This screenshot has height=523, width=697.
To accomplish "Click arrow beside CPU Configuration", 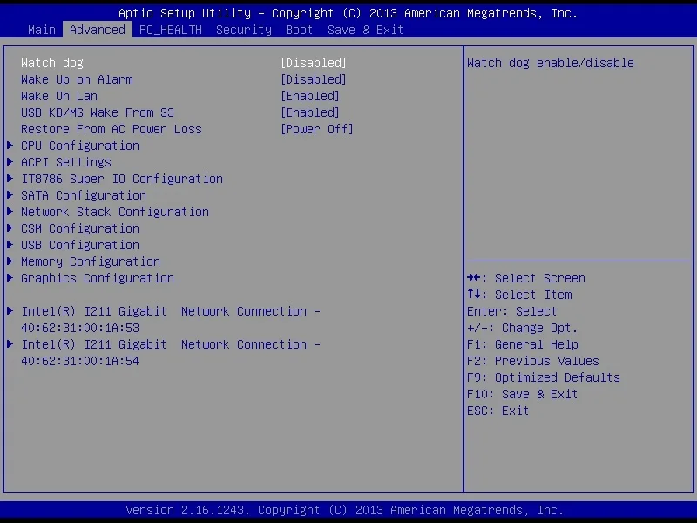I will click(10, 145).
